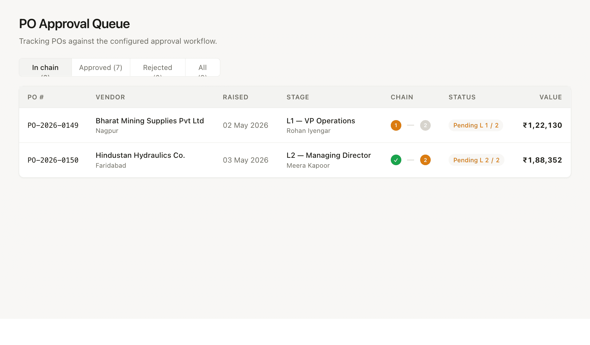The height and width of the screenshot is (345, 590).
Task: Open PO-2026-0150 purchase order
Action: pyautogui.click(x=53, y=160)
